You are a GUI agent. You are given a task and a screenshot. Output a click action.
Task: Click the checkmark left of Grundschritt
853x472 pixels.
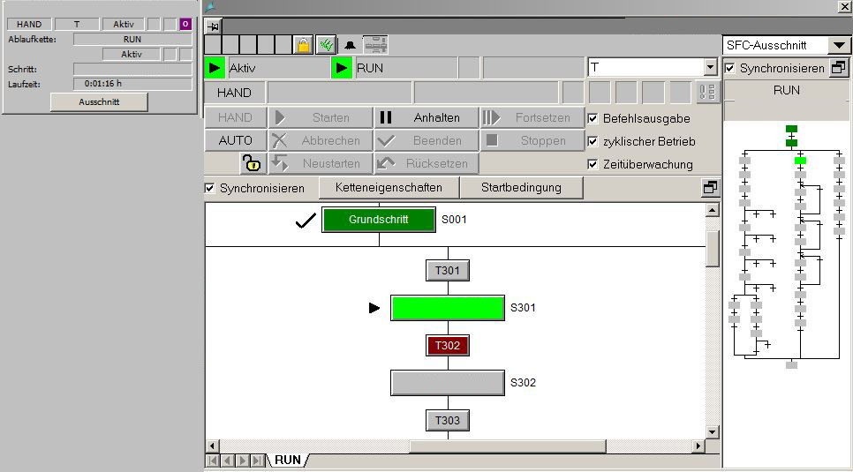[306, 221]
